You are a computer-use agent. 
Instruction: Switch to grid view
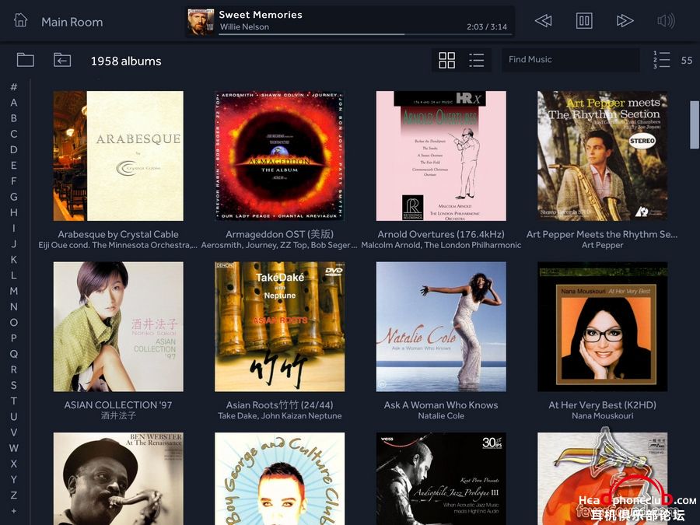(x=447, y=60)
